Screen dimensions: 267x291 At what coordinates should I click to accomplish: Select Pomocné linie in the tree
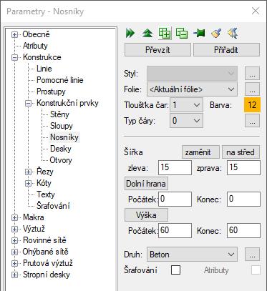click(60, 80)
